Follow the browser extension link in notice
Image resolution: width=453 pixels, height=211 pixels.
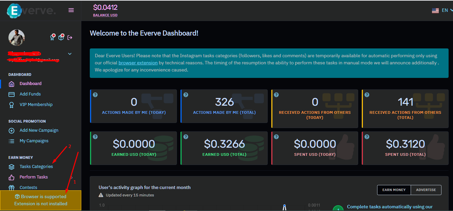pyautogui.click(x=138, y=63)
